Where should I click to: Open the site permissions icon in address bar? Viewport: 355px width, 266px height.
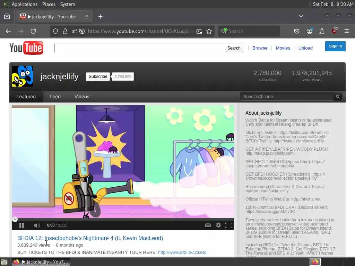click(75, 31)
